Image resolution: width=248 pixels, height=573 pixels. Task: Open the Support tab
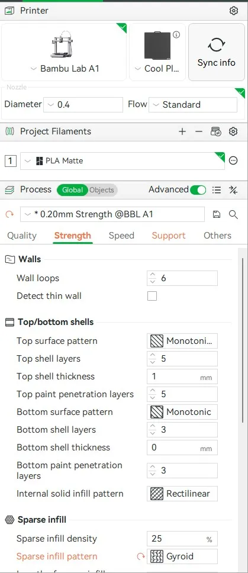coord(169,236)
